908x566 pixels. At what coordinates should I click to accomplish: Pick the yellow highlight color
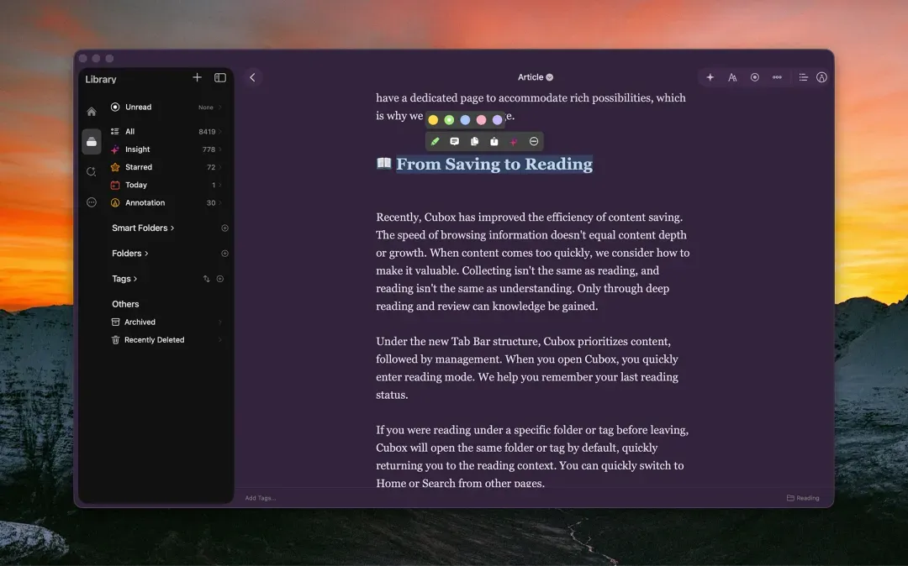point(433,120)
